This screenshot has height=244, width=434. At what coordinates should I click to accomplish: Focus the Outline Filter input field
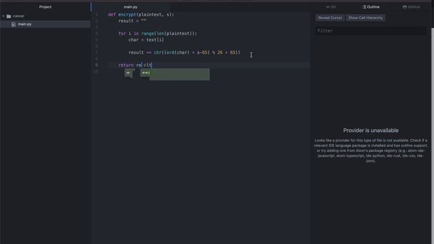pos(371,30)
